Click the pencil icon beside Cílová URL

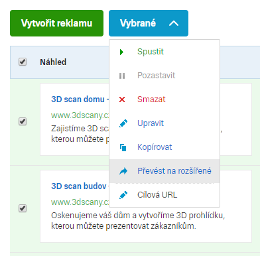pyautogui.click(x=123, y=195)
